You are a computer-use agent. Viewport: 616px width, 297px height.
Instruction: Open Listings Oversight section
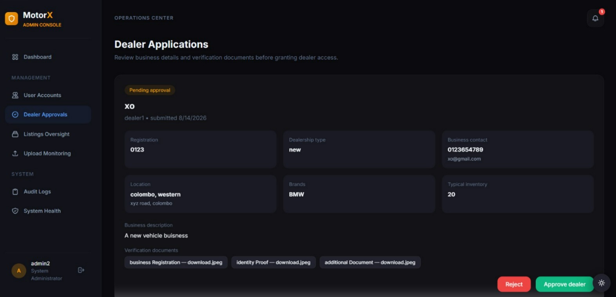click(x=48, y=134)
